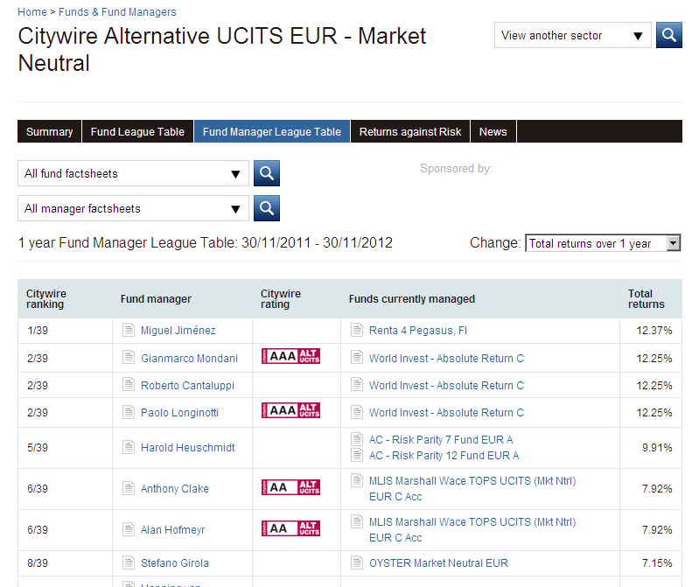This screenshot has width=692, height=587.
Task: Click the search icon next to All manager factsheets
Action: pos(267,208)
